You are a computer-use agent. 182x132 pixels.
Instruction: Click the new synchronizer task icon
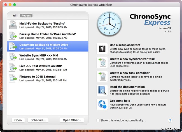[102, 62]
